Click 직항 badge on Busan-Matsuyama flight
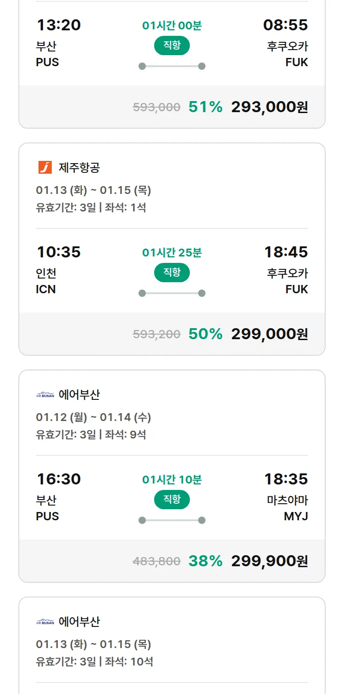The image size is (344, 694). pos(172,500)
